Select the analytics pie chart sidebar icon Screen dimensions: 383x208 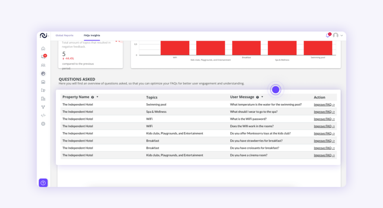click(43, 74)
